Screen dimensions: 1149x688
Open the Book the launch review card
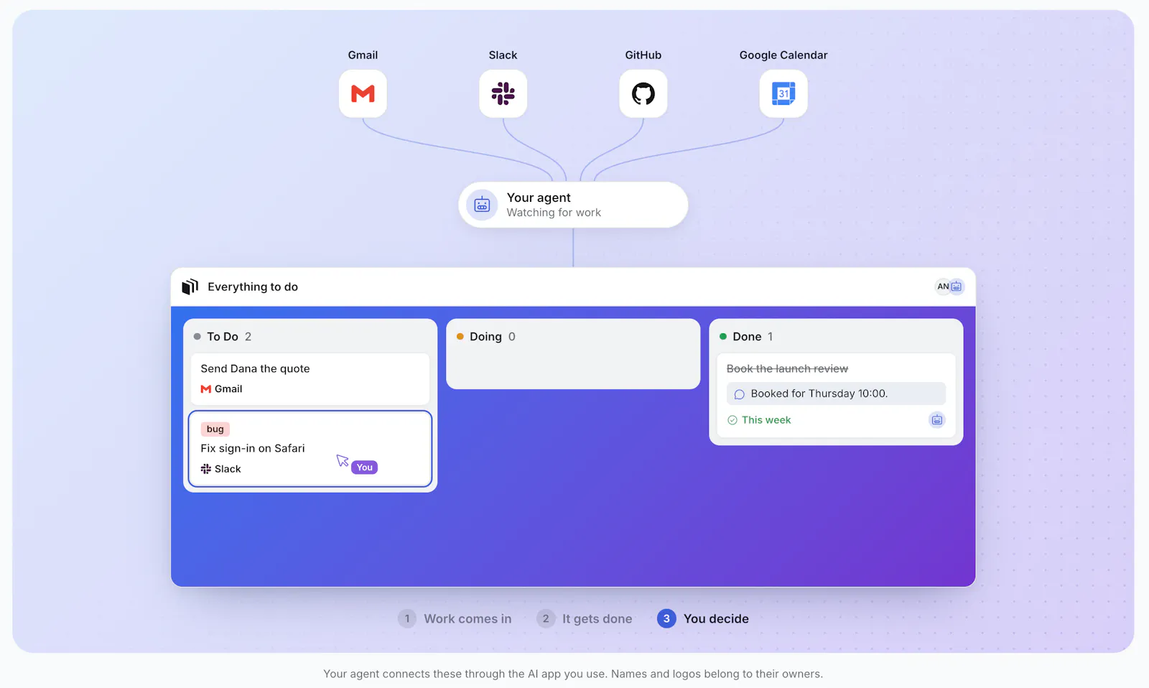[x=836, y=395]
